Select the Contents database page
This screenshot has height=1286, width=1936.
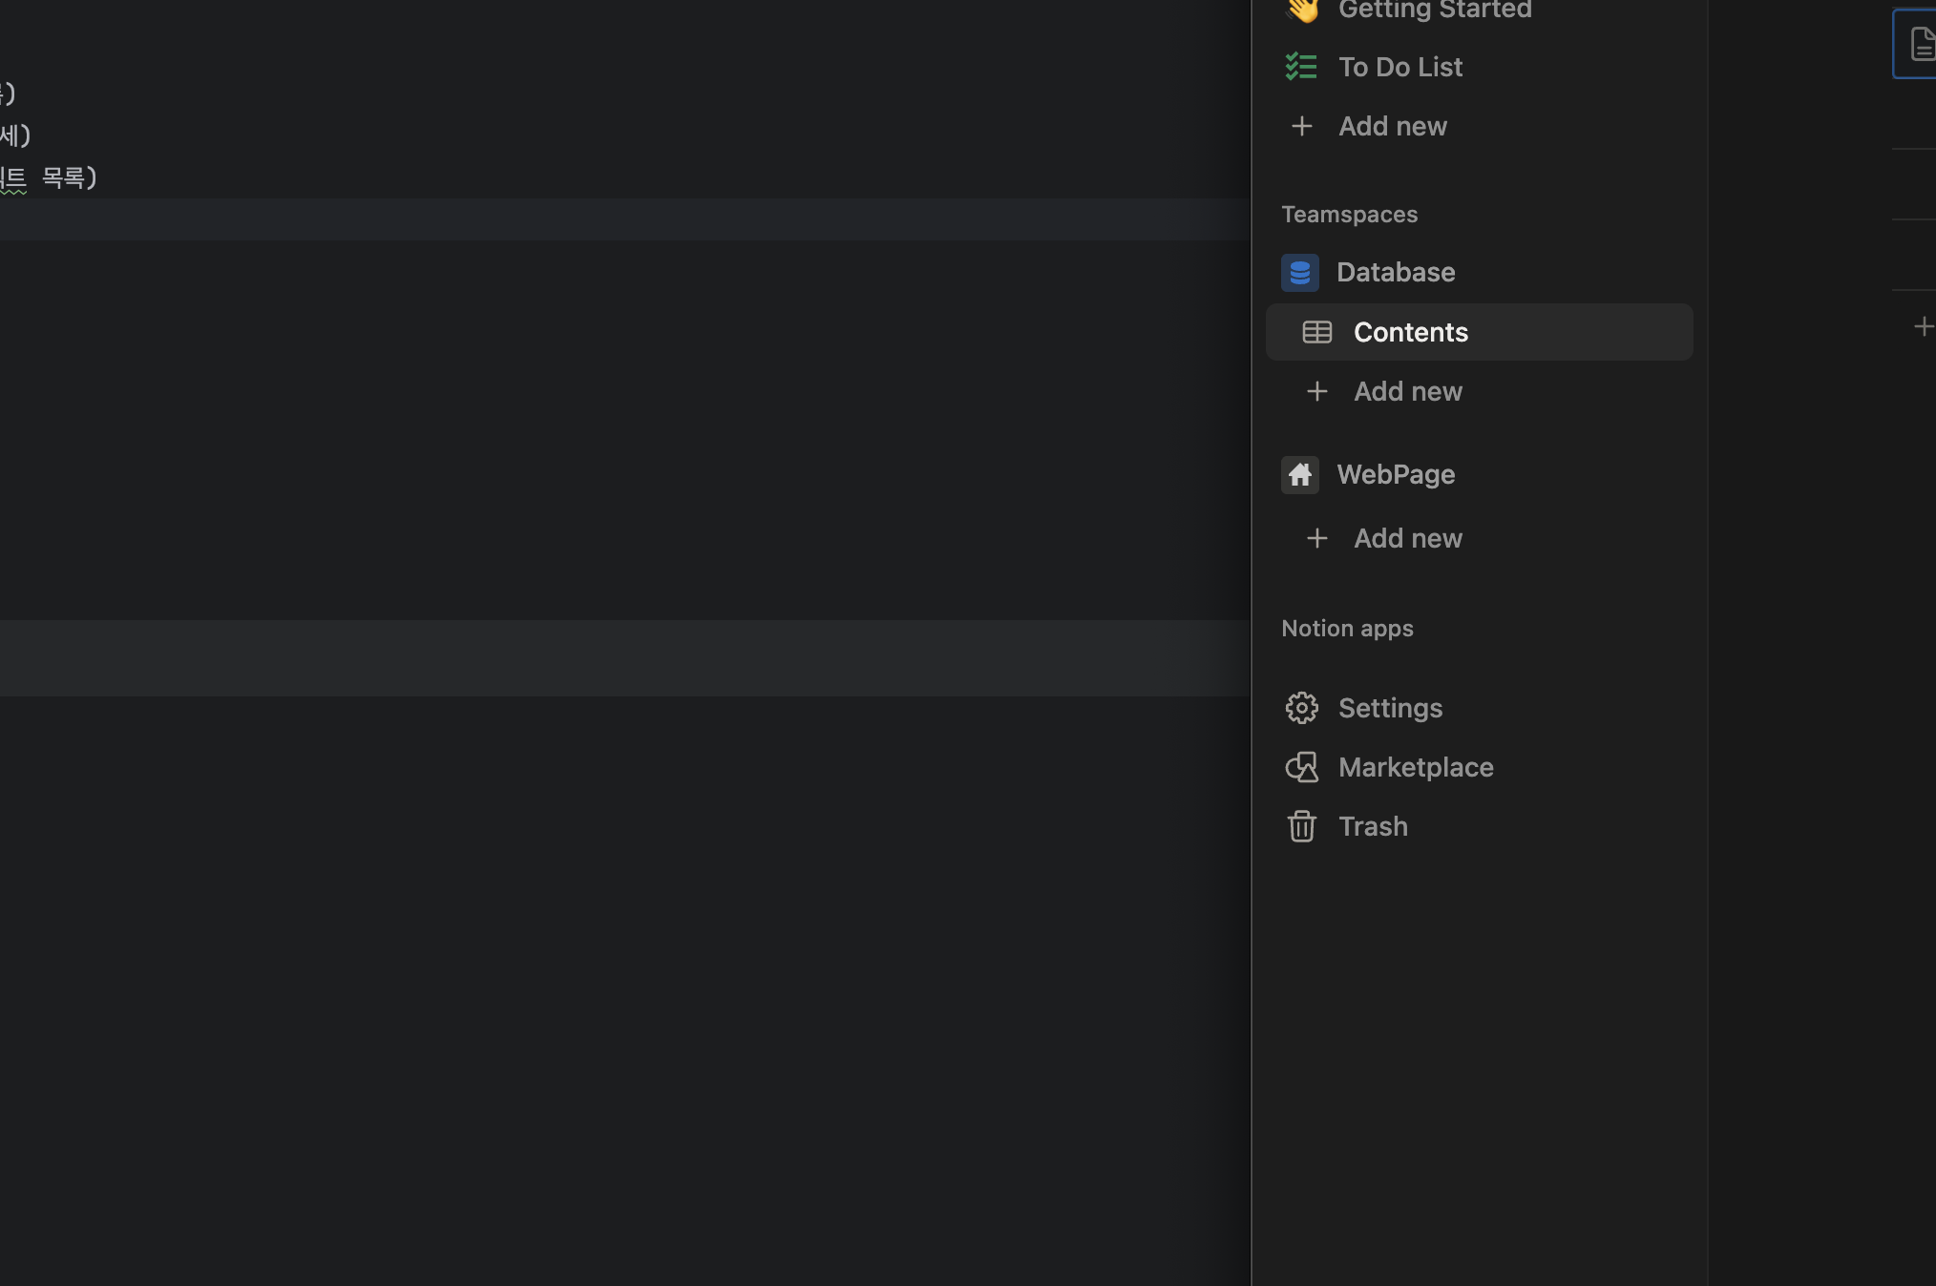pyautogui.click(x=1410, y=332)
